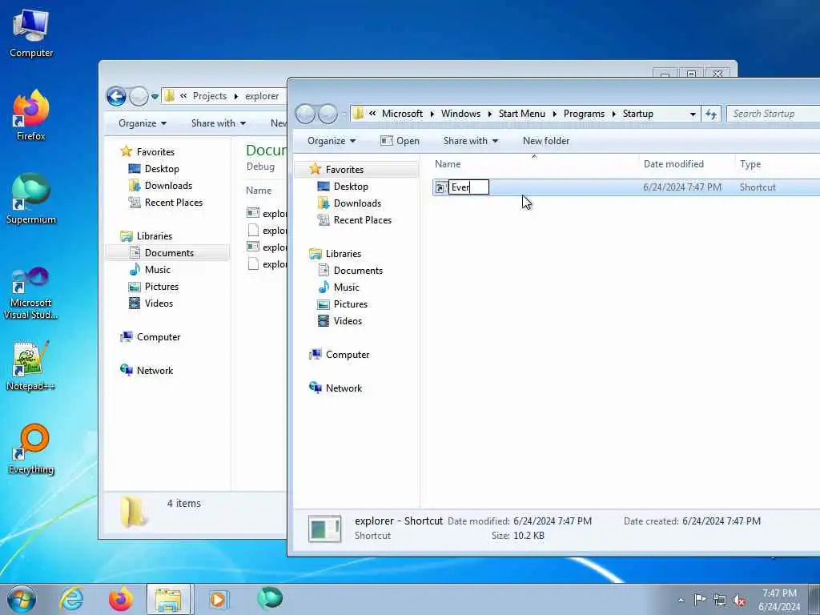Open the Windows Start menu

coord(22,599)
